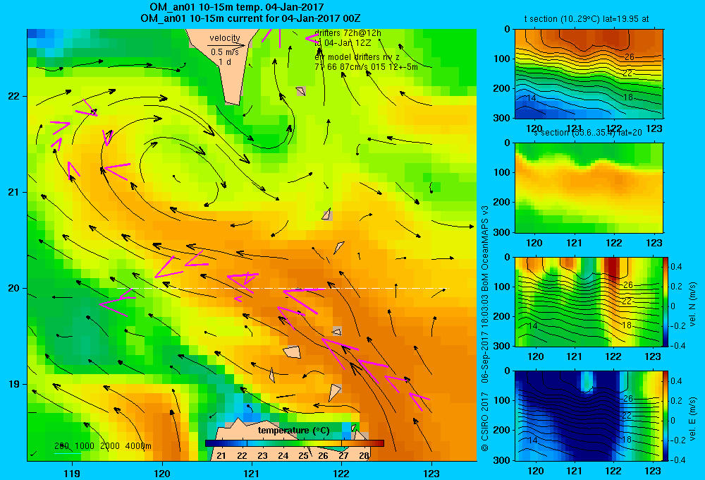The image size is (705, 480).
Task: Click the depth scale '200 1000 2000 4000m' label
Action: [102, 446]
